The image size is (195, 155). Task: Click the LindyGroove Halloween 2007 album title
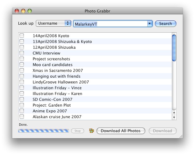(x=61, y=82)
